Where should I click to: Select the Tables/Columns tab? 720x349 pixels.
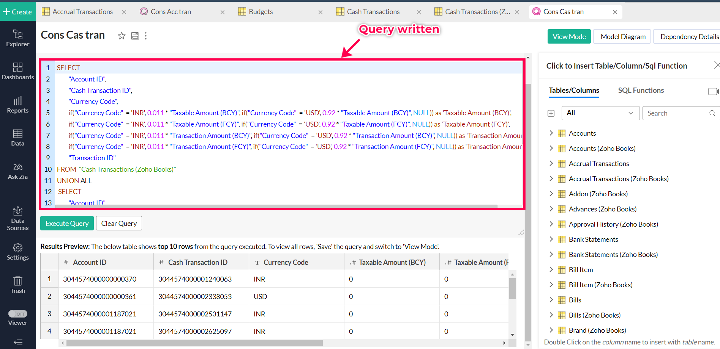coord(574,90)
